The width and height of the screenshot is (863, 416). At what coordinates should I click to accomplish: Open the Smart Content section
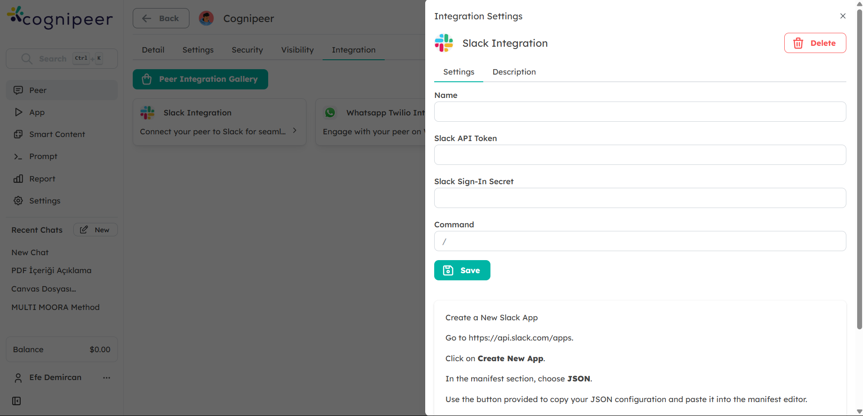(x=57, y=134)
